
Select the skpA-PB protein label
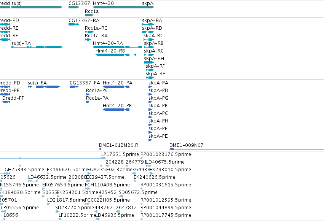[x=158, y=106]
